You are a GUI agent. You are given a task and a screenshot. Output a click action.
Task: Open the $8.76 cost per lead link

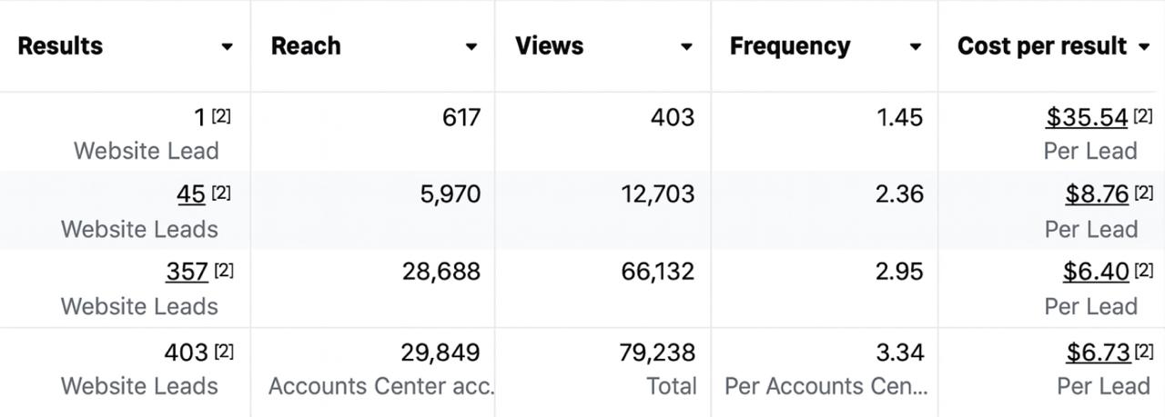click(1097, 194)
